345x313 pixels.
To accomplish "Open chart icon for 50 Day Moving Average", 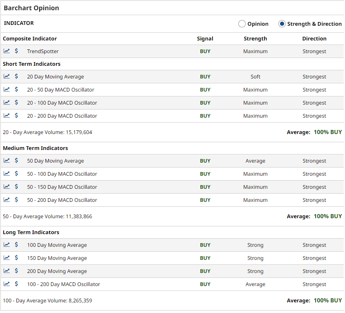I will coord(7,160).
